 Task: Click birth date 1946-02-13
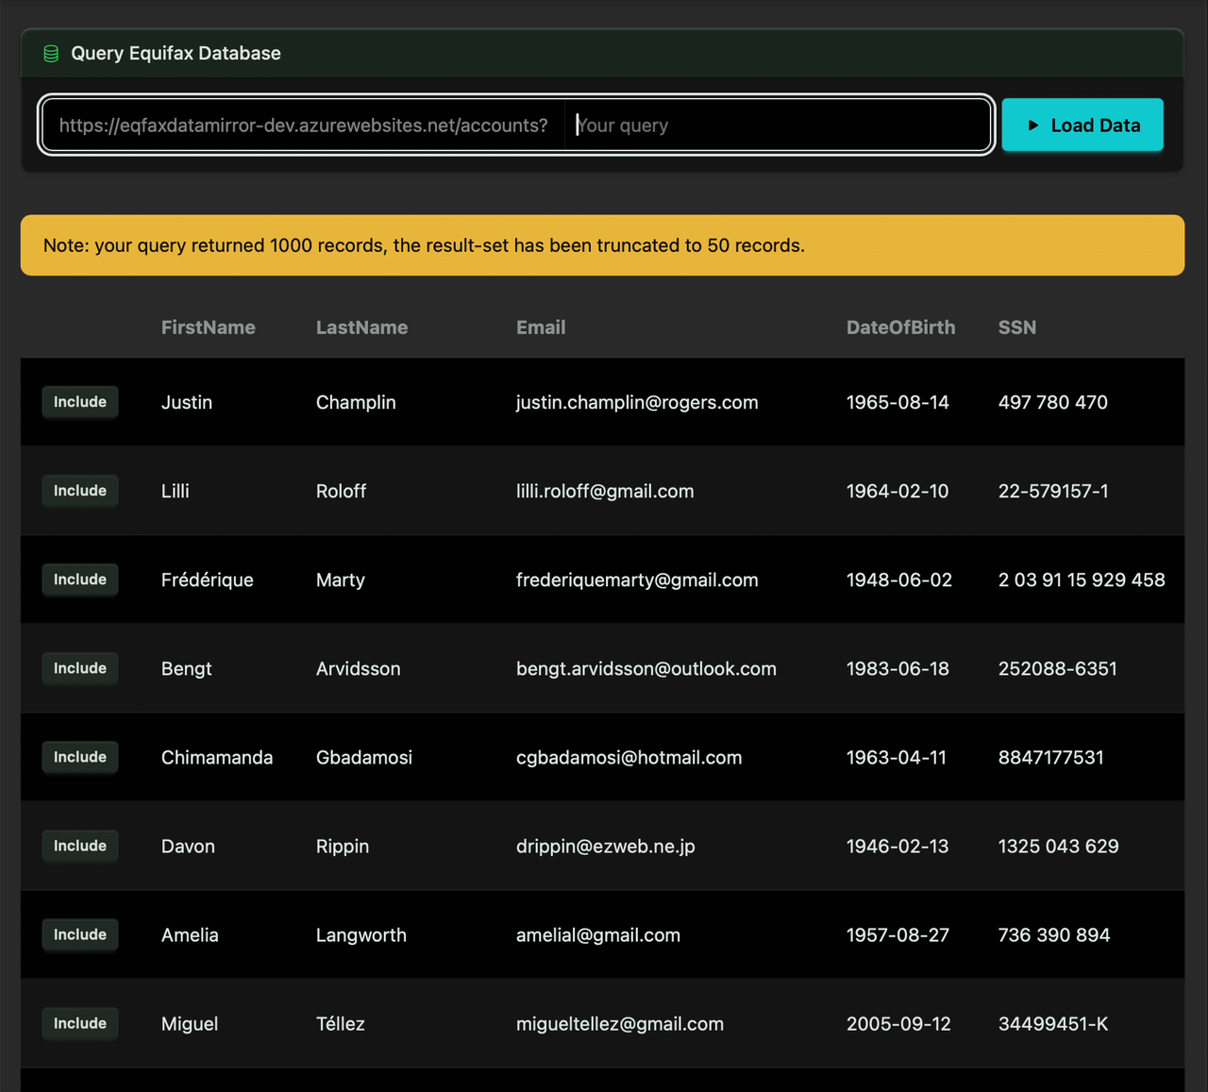(898, 846)
